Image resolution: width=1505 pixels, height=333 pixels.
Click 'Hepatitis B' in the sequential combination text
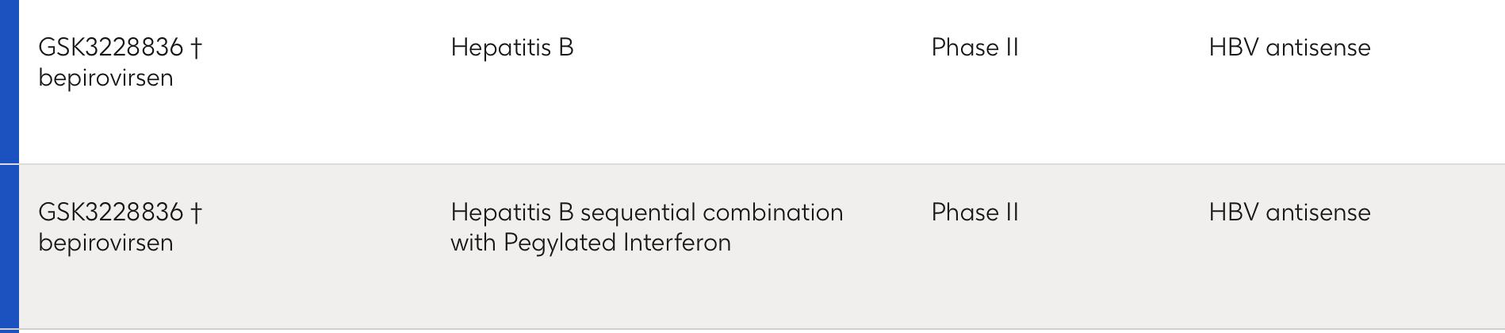click(511, 212)
